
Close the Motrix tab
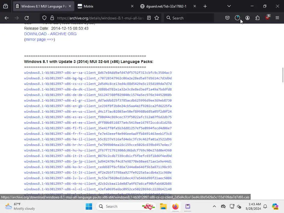point(132,6)
